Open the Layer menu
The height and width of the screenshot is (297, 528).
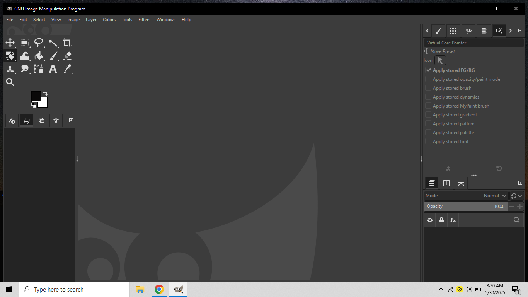91,20
